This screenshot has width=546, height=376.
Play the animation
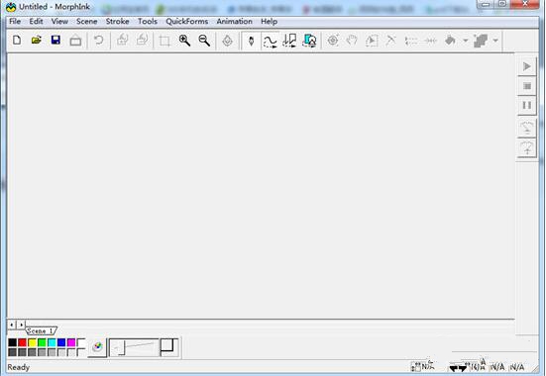pyautogui.click(x=527, y=66)
